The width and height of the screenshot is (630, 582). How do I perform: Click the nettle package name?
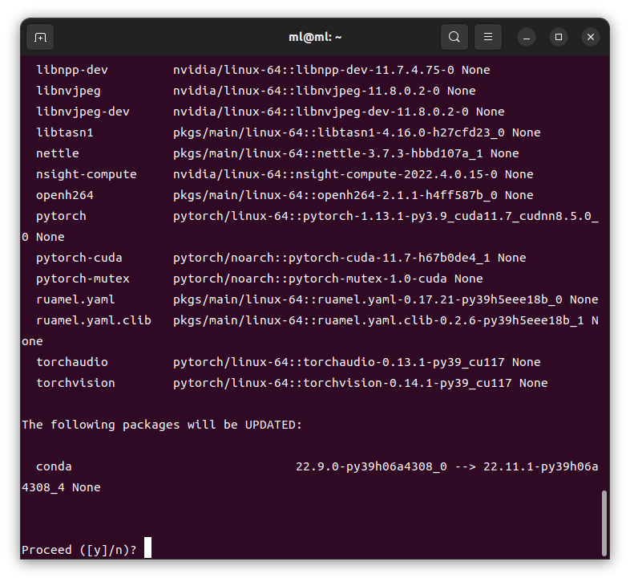click(x=58, y=153)
